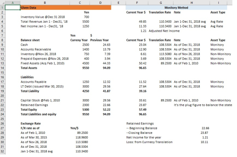Select row 24 header
Image resolution: width=237 pixels, height=157 pixels.
[x=3, y=114]
